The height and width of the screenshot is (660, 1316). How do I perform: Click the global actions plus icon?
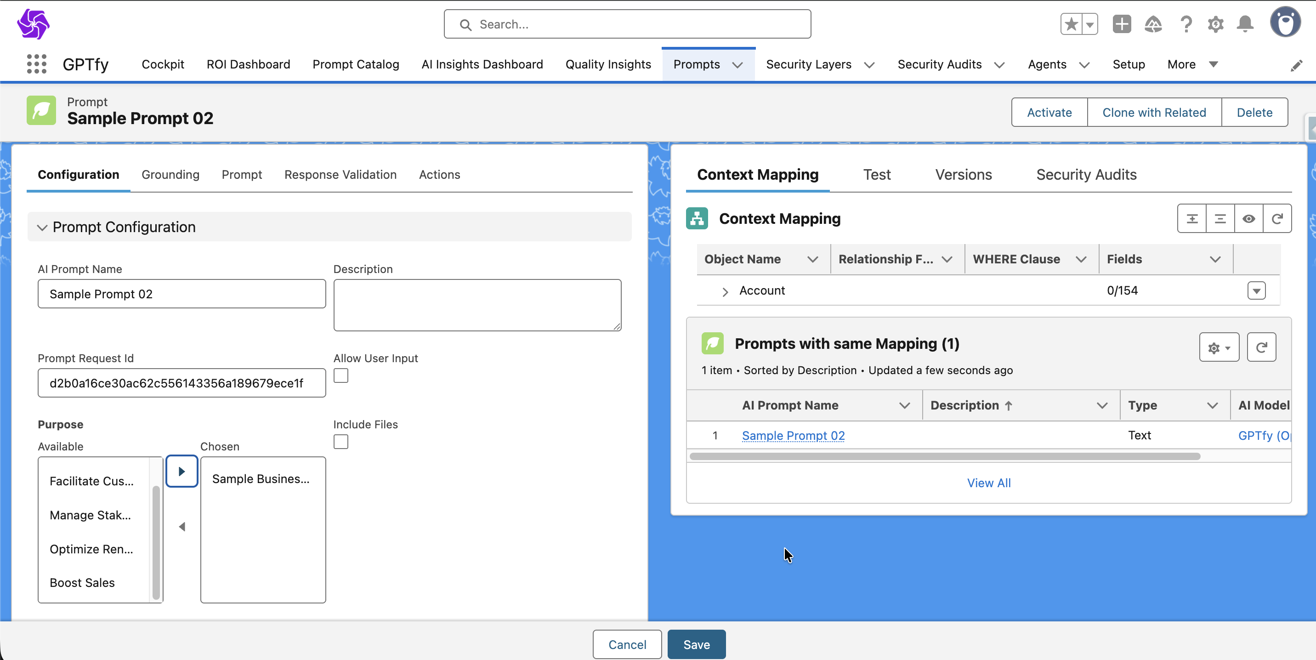pos(1121,24)
